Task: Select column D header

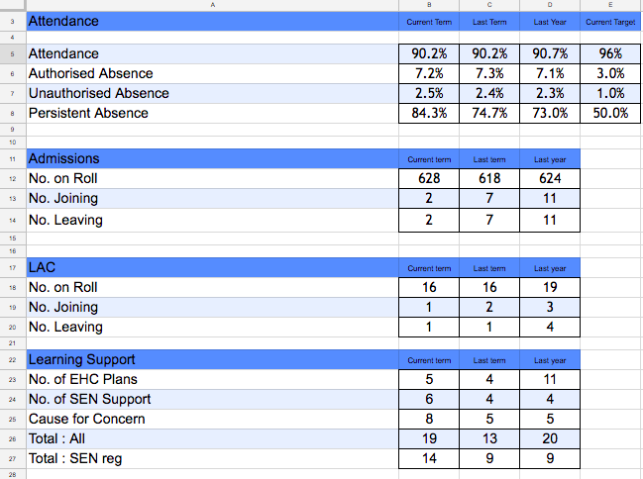Action: [x=550, y=5]
